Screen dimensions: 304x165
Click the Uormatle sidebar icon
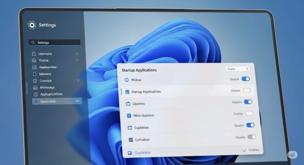34,53
